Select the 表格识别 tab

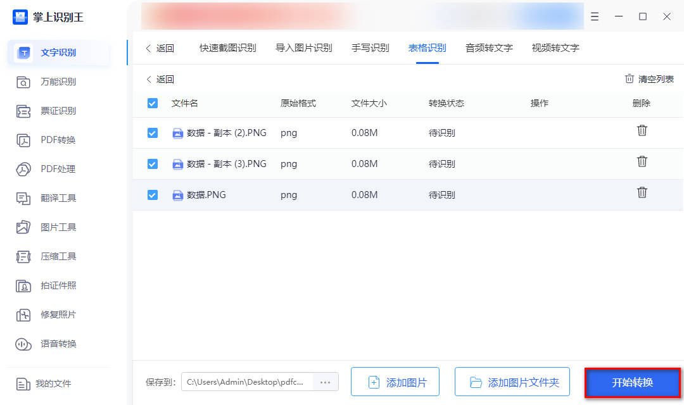pos(427,48)
